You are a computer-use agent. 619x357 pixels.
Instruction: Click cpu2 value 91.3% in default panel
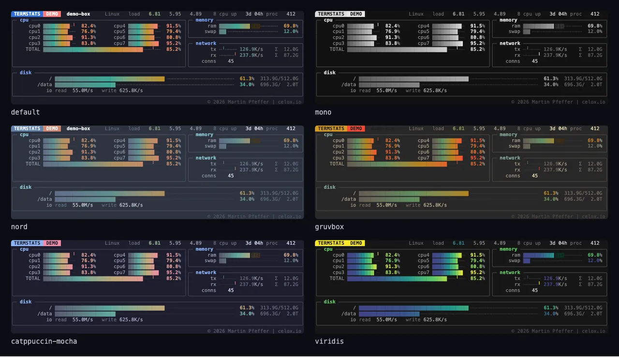pyautogui.click(x=88, y=38)
